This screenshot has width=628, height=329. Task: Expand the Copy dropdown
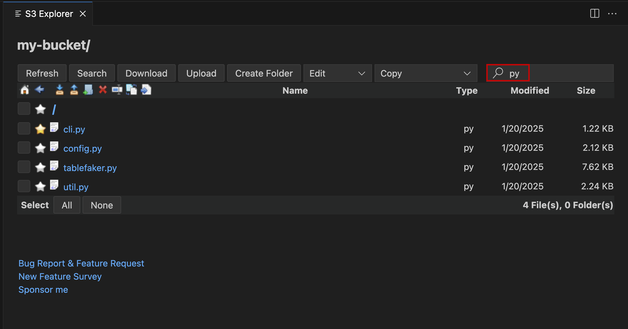[x=426, y=73]
